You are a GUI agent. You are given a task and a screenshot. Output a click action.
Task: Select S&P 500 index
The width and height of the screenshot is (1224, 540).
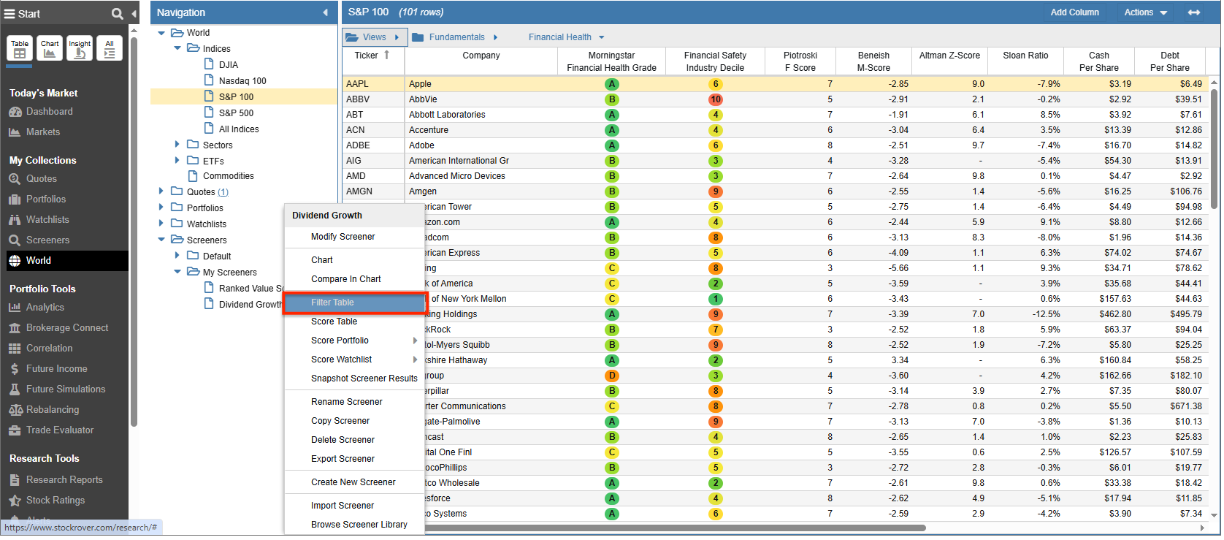(x=236, y=113)
